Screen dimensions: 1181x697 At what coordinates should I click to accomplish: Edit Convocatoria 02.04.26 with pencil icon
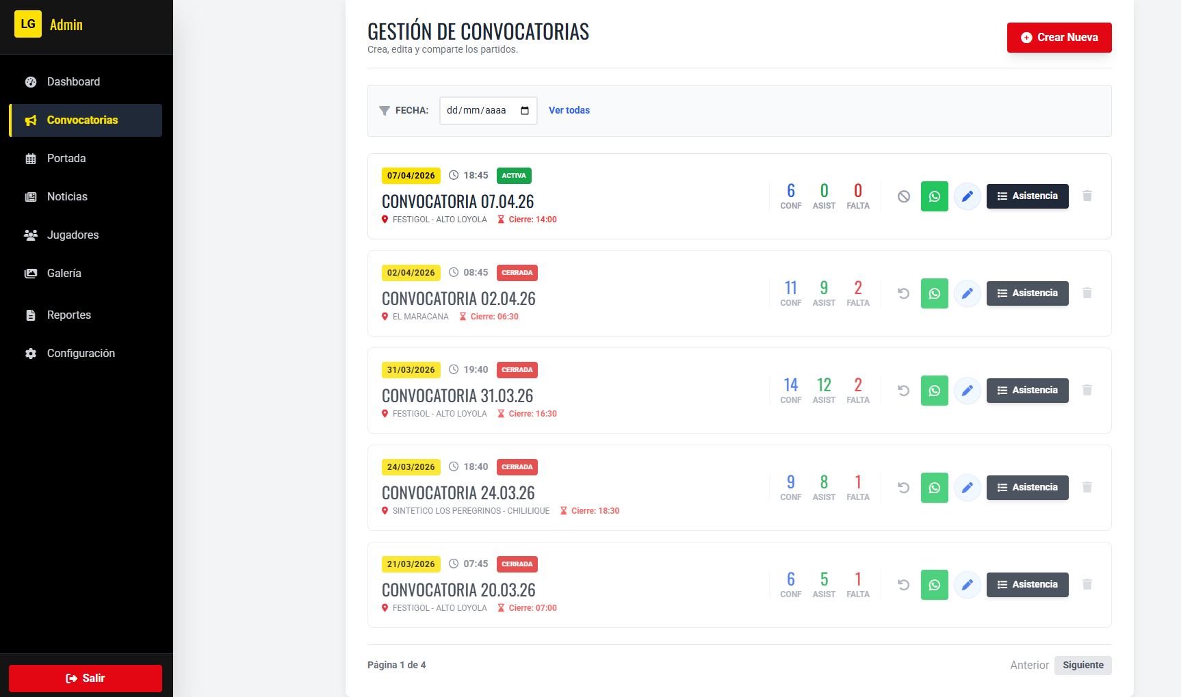click(x=967, y=293)
